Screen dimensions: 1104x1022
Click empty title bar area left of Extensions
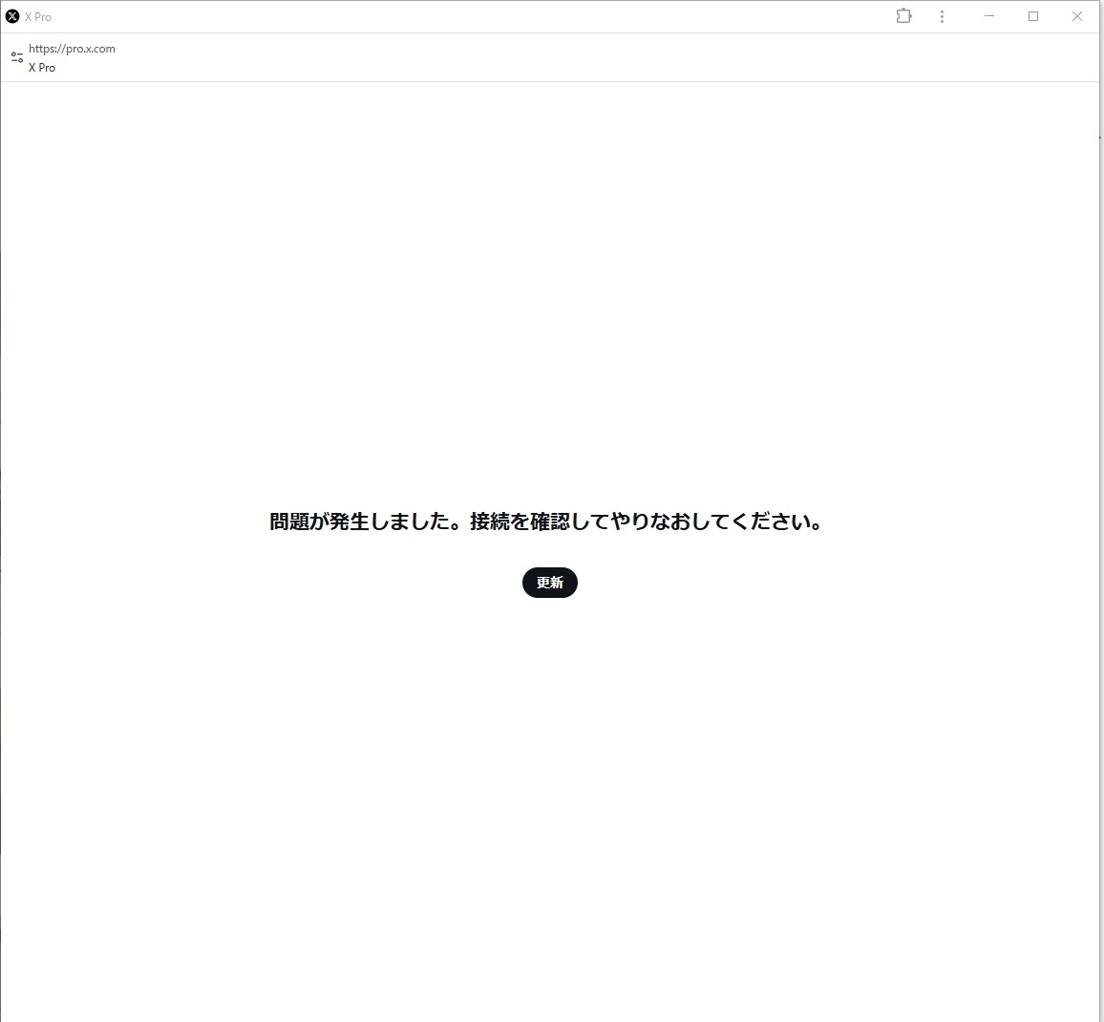tap(478, 16)
